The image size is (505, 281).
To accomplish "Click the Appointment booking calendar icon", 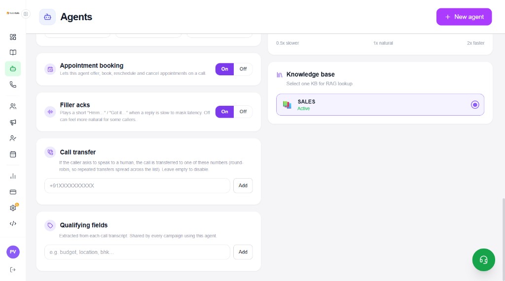I will tap(50, 69).
